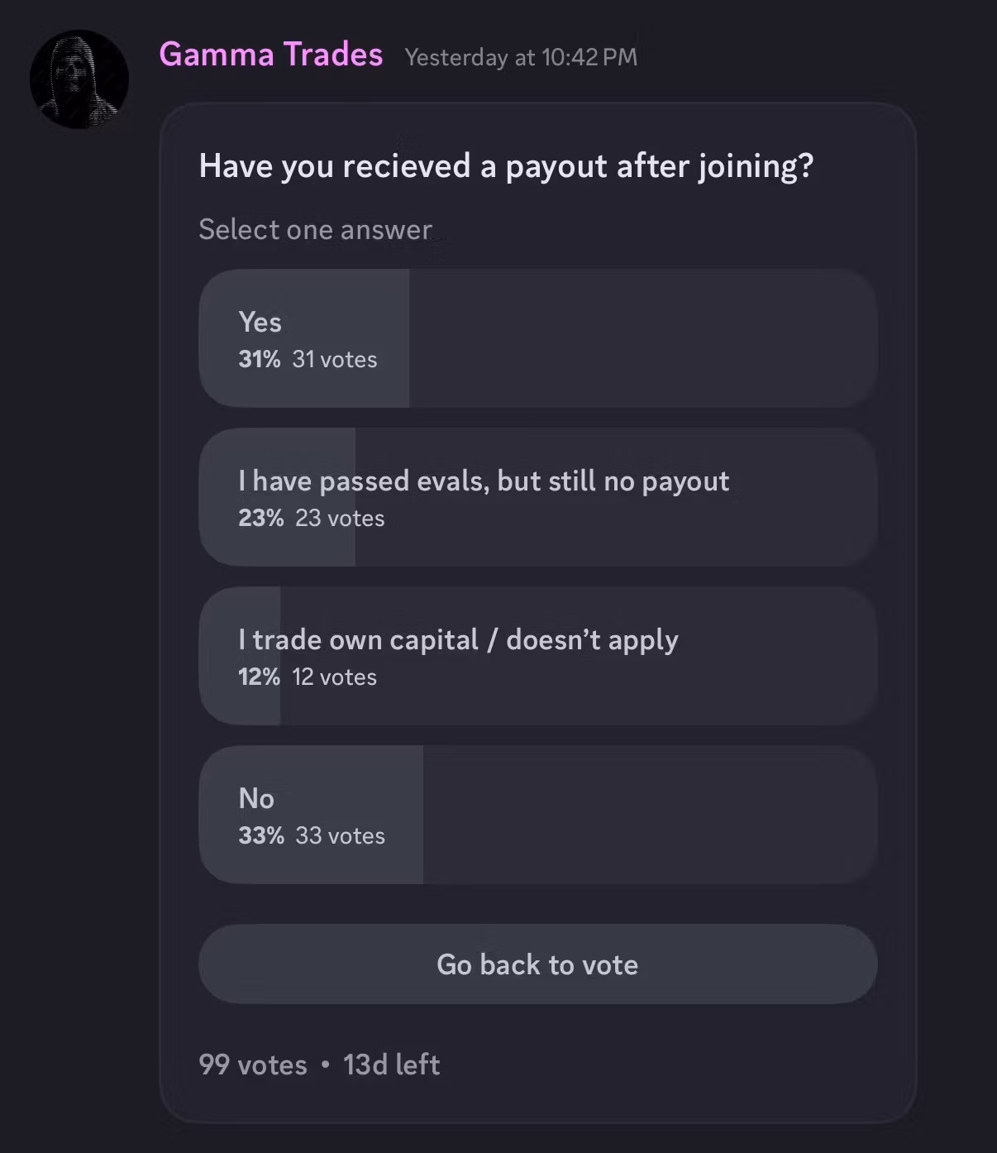Click the 33% percentage label on No
Screen dimensions: 997x1153
pos(261,835)
